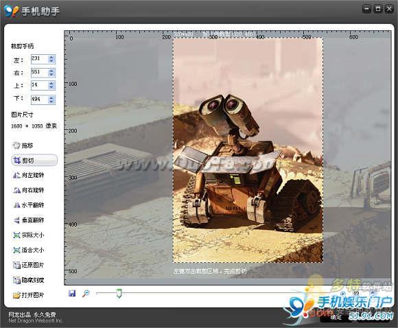The height and width of the screenshot is (328, 398).
Task: Select the 拖移 drag tool
Action: point(23,145)
